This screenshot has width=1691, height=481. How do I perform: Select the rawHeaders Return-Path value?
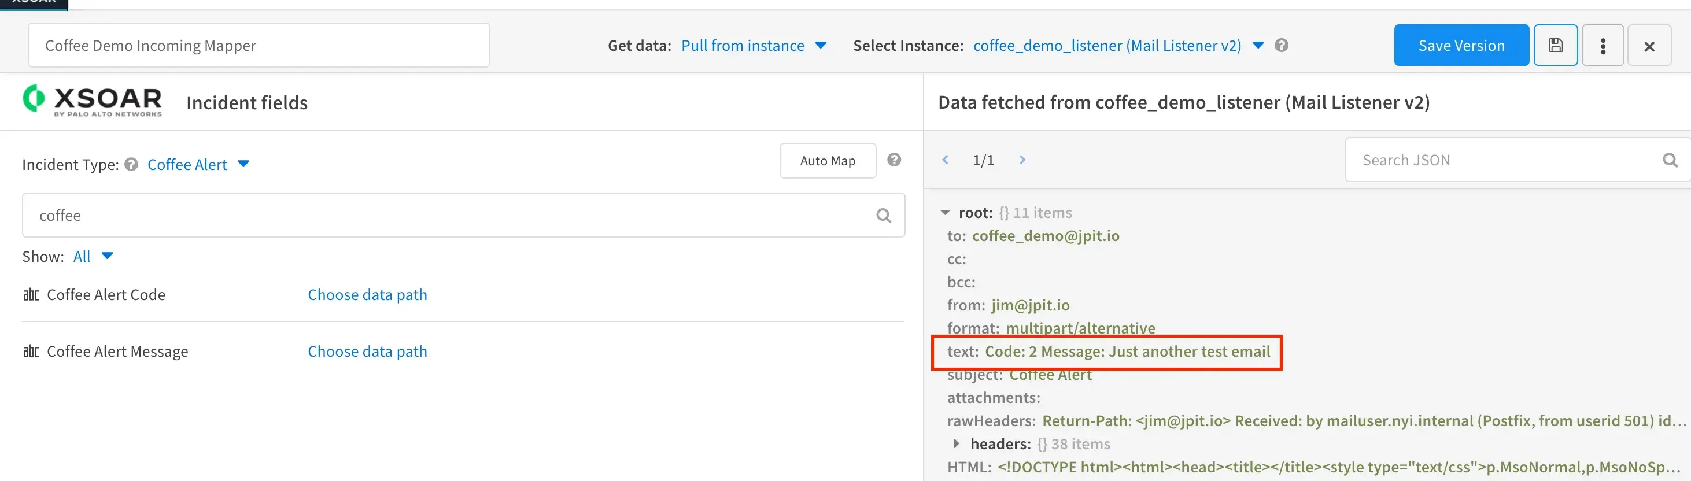click(x=1364, y=421)
